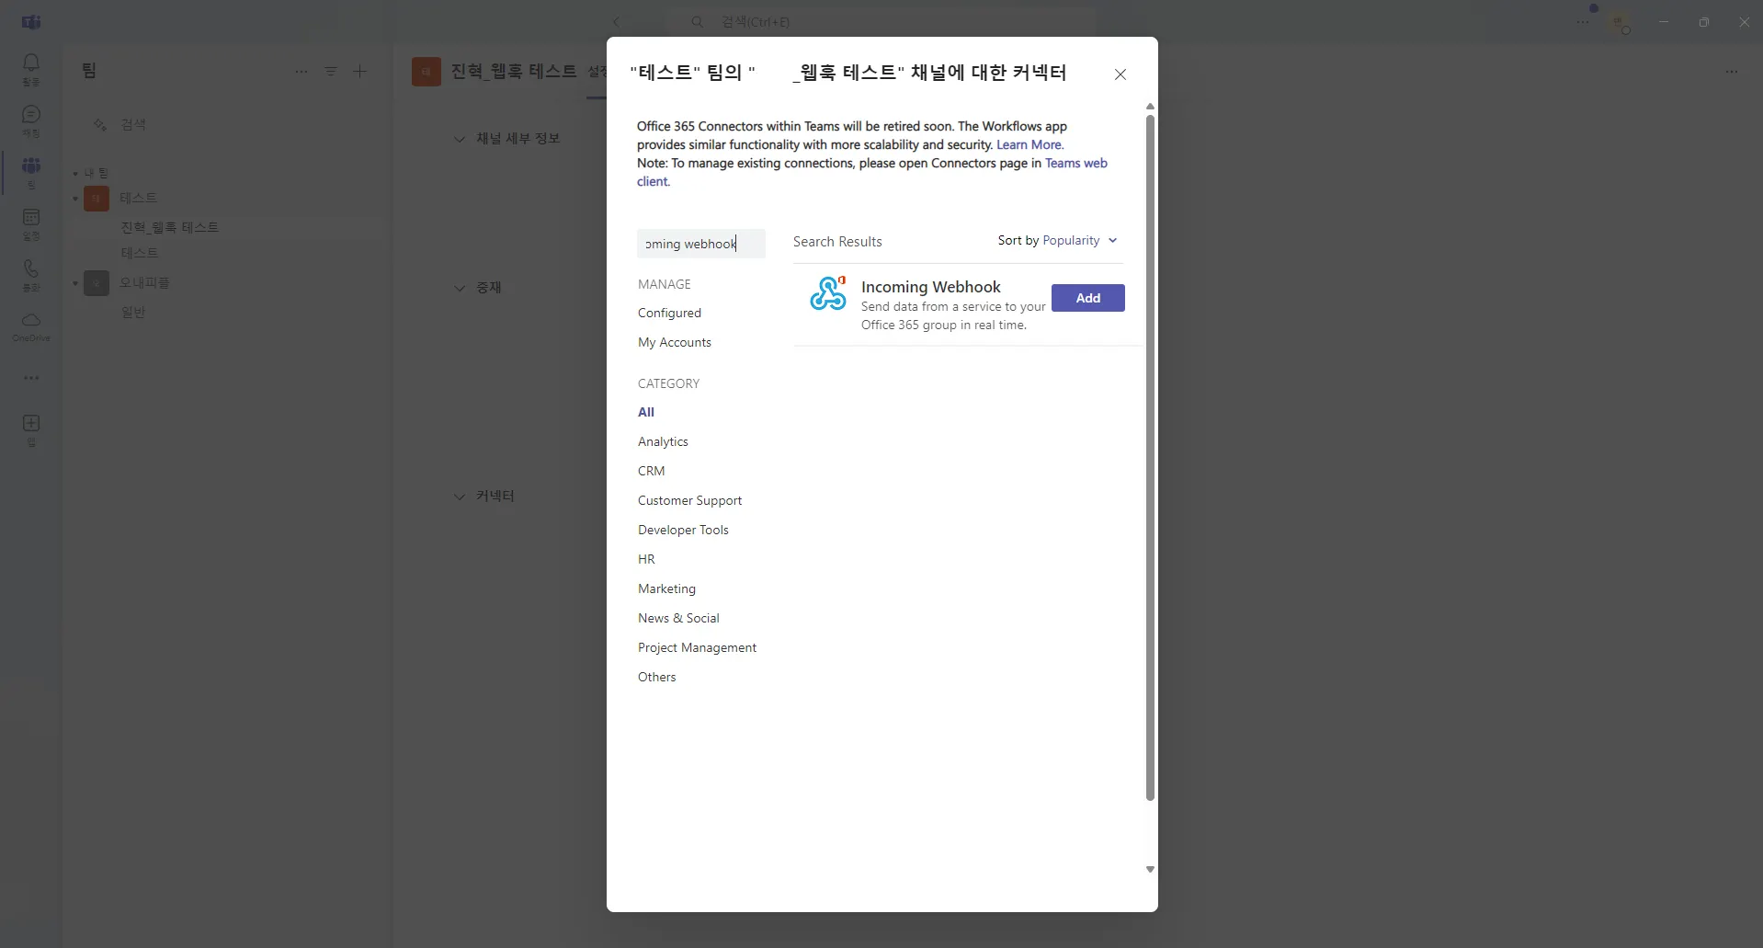Close the connectors dialog
The height and width of the screenshot is (948, 1763).
click(x=1120, y=74)
